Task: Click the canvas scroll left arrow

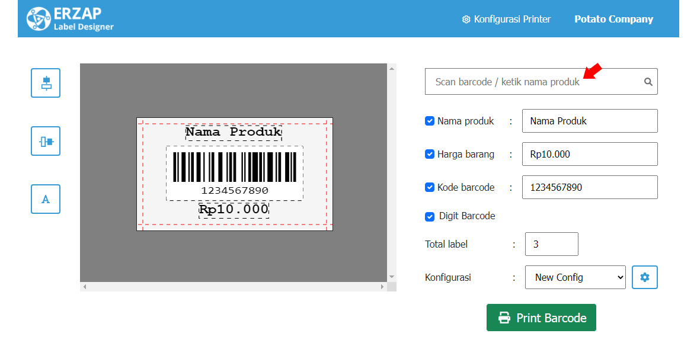Action: coord(84,287)
